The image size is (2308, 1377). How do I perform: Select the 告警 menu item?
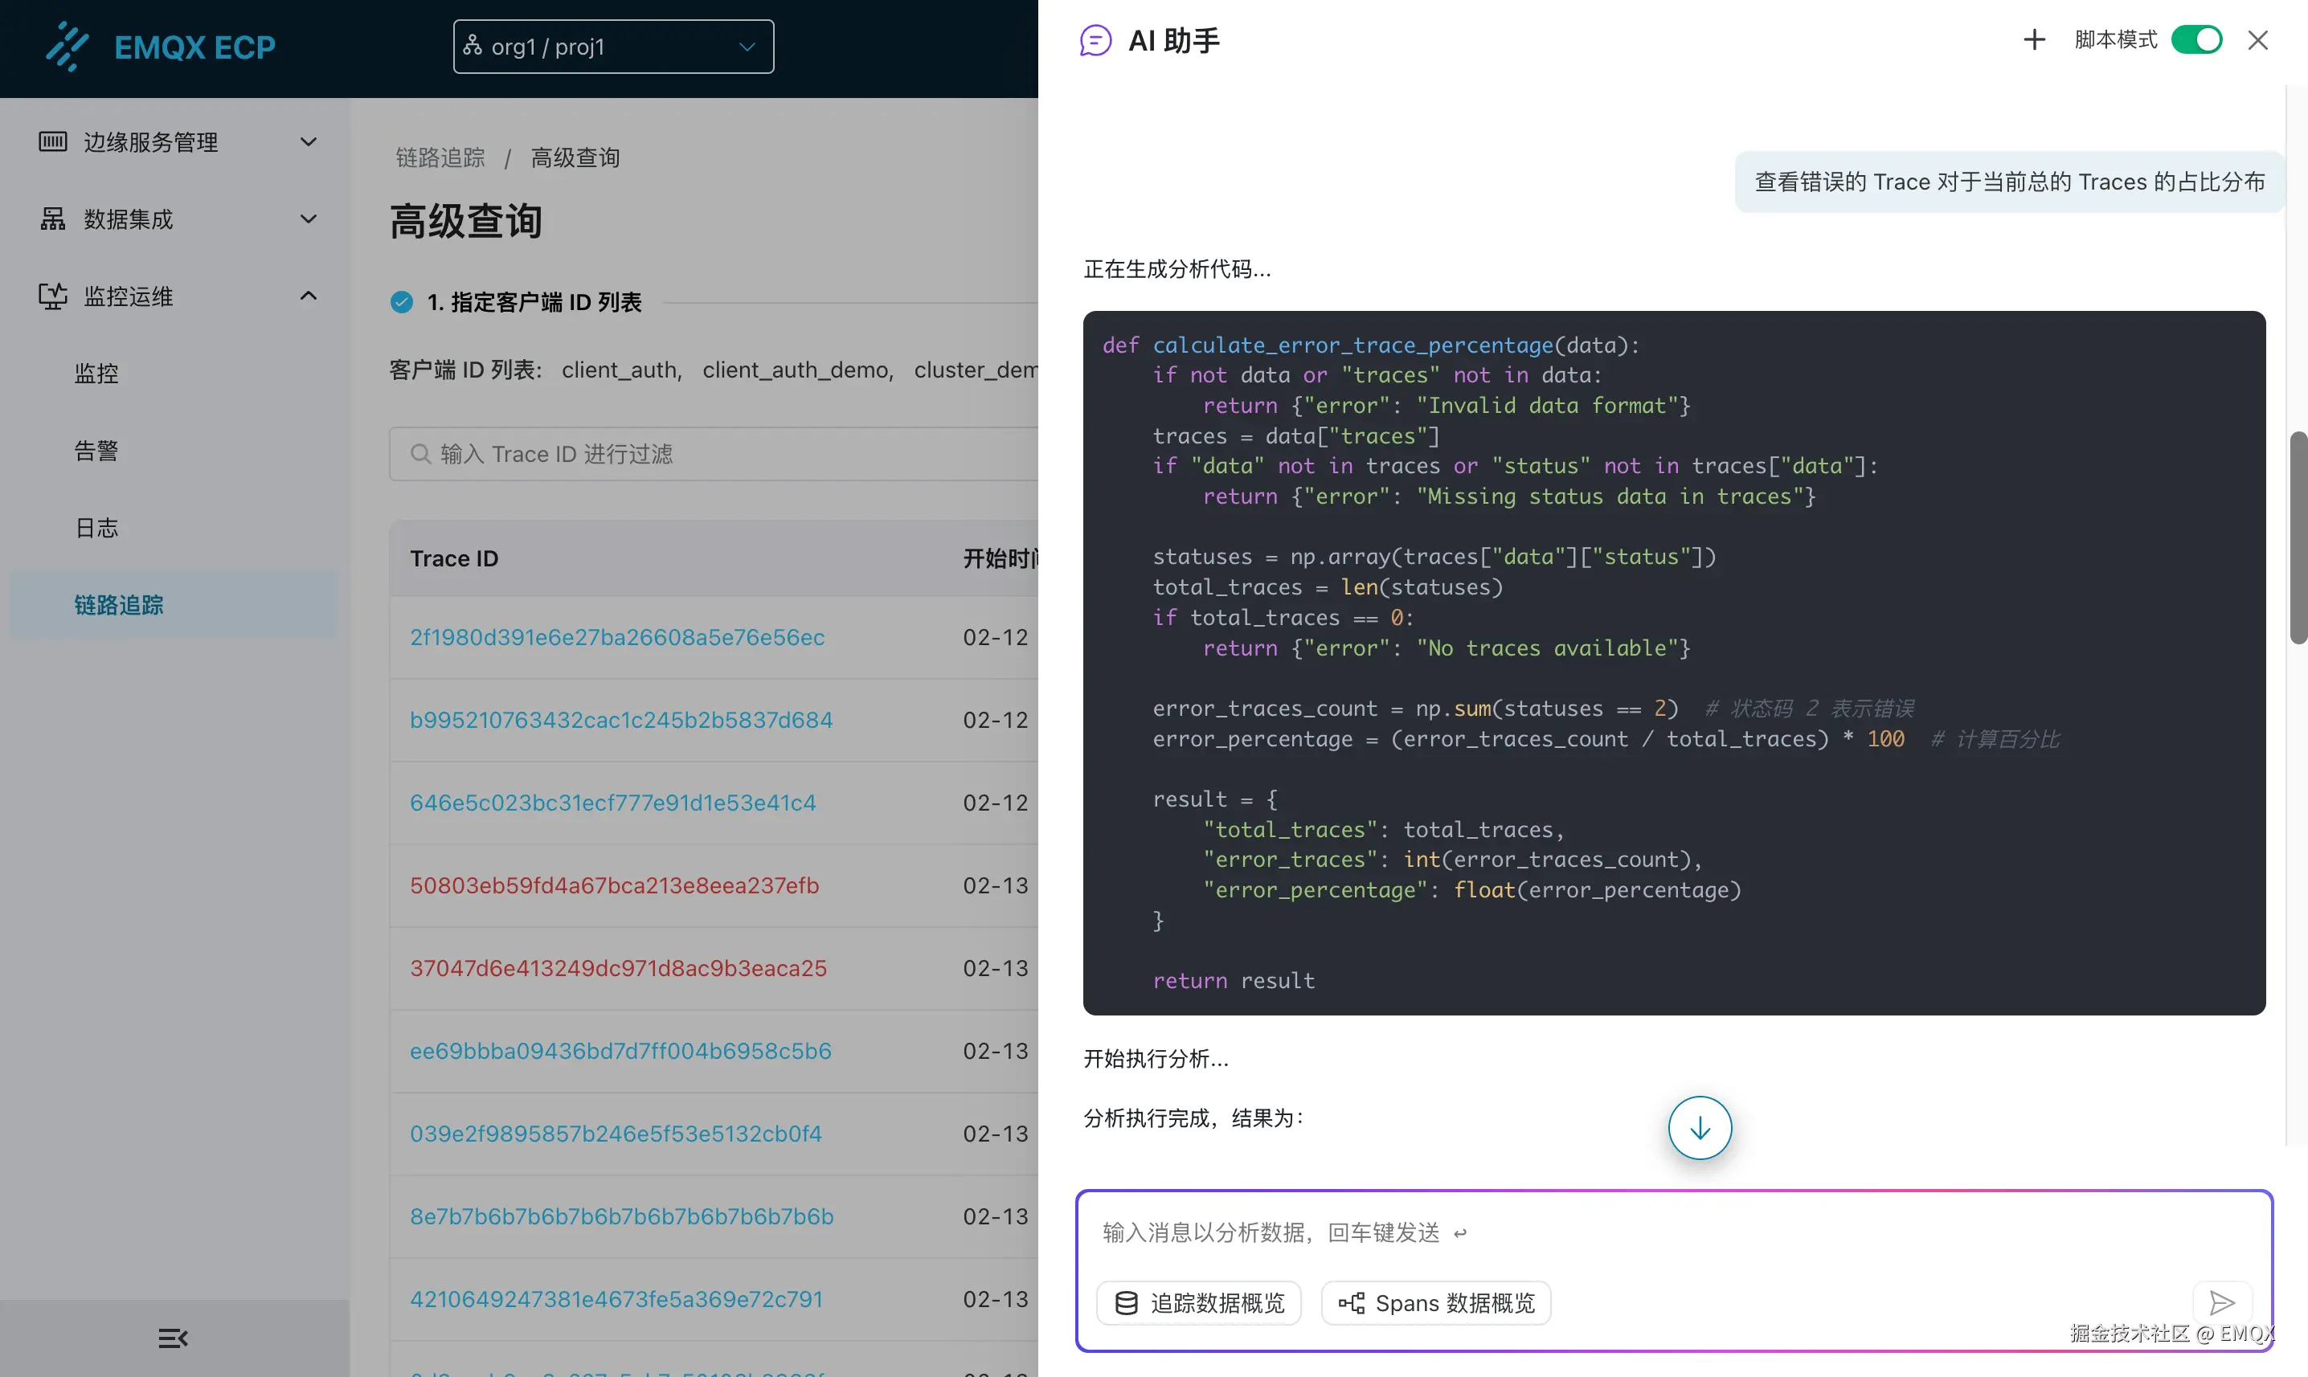tap(96, 451)
